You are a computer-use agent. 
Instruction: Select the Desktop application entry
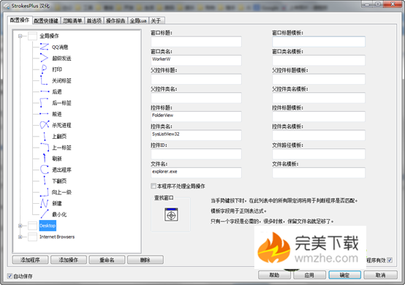coord(48,226)
